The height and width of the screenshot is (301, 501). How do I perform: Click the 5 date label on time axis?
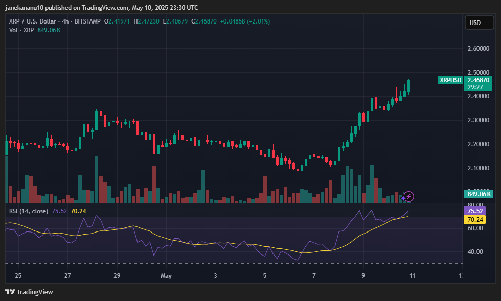pyautogui.click(x=265, y=276)
